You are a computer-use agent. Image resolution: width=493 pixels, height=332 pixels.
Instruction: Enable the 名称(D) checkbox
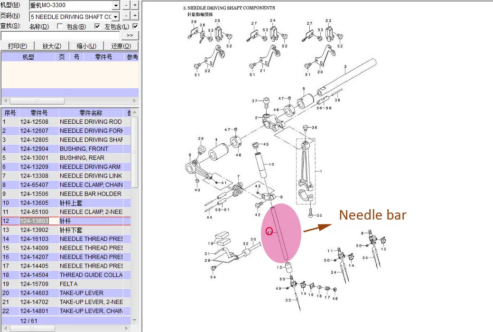point(60,27)
